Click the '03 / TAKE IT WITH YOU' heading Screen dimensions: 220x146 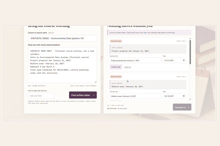pos(115,105)
